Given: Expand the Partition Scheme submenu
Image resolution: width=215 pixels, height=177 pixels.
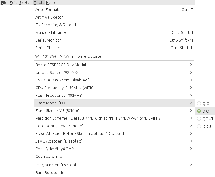Looking at the screenshot, I should click(114, 118).
